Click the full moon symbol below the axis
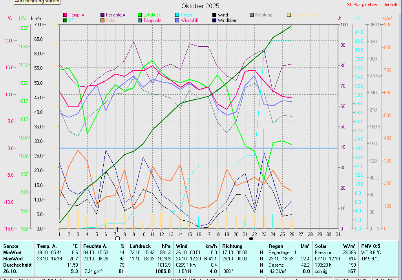Screen dimensions: 402x280 pyautogui.click(x=117, y=238)
